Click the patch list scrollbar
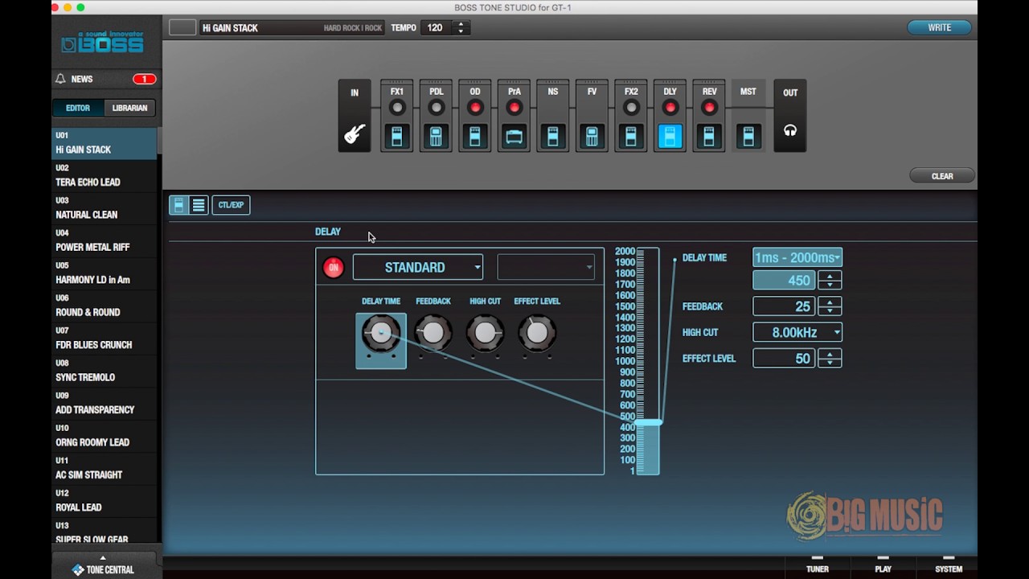The image size is (1029, 579). [159, 140]
